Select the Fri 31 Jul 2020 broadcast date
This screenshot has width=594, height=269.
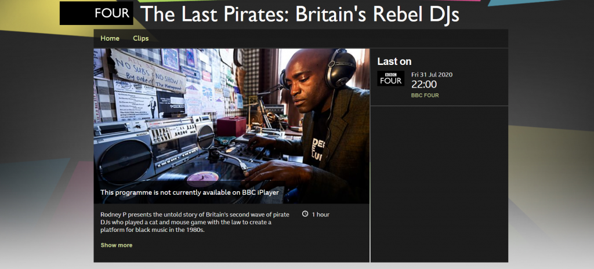pyautogui.click(x=432, y=75)
